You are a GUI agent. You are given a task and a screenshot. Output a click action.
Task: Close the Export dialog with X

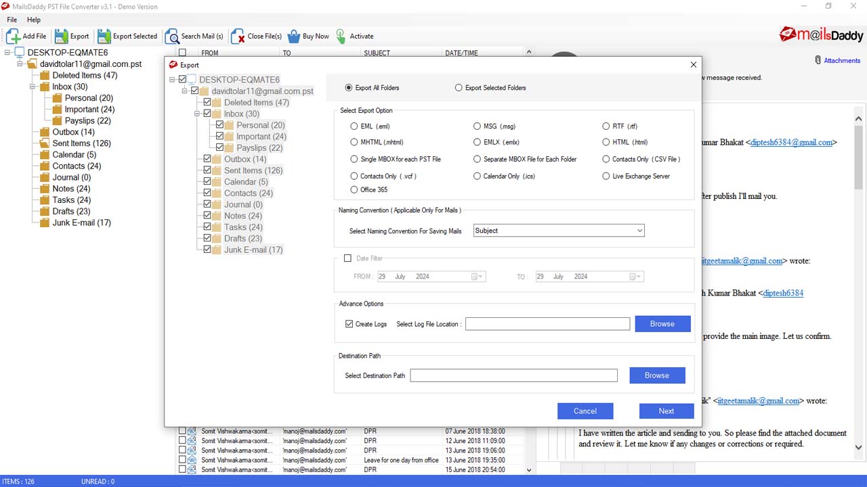pyautogui.click(x=693, y=65)
